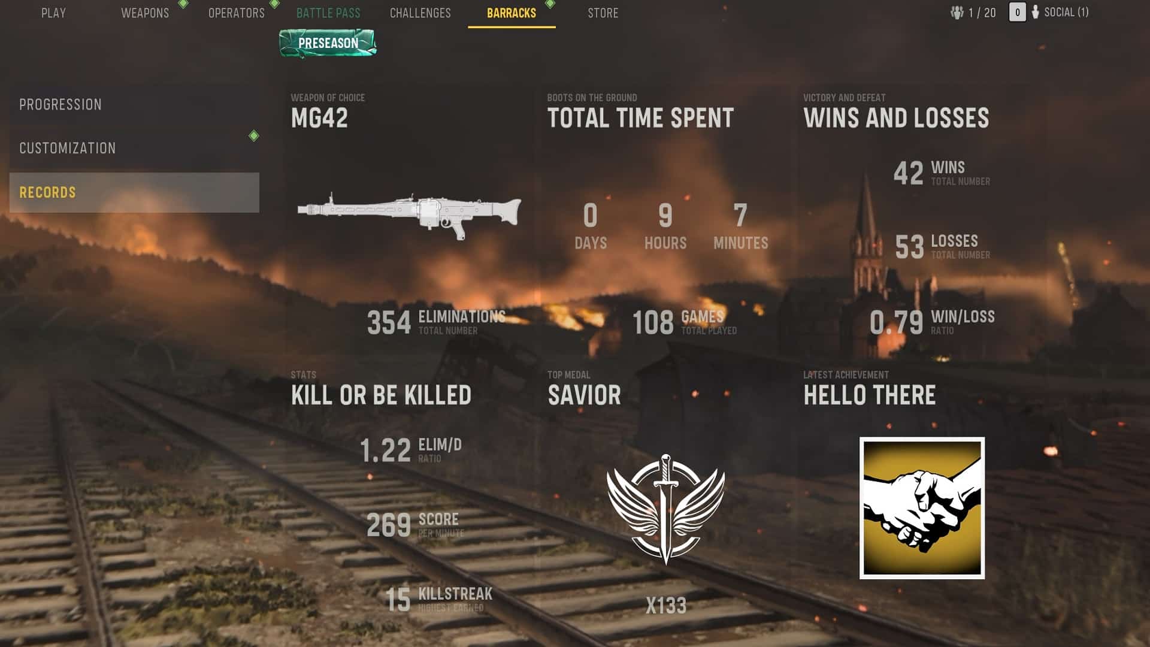Click the STORE navigation button
The image size is (1150, 647).
[602, 13]
